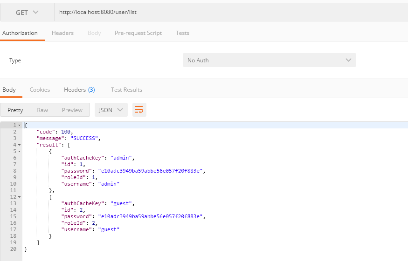Switch response view to Preview
Screen dimensions: 408x261
pyautogui.click(x=72, y=110)
